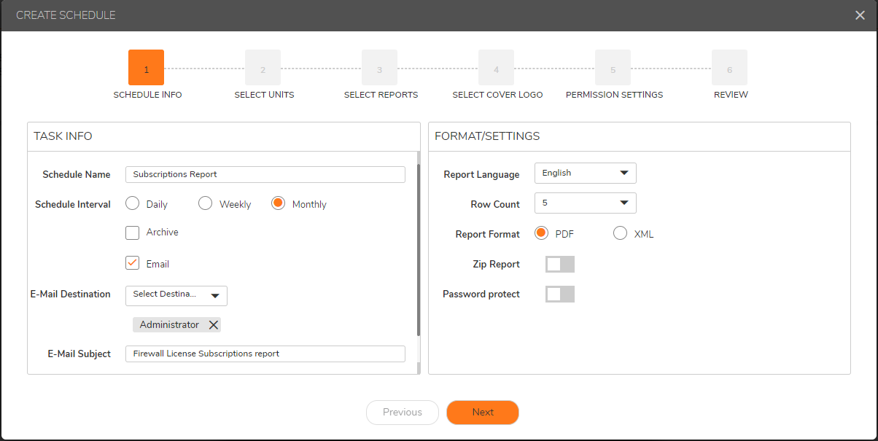Go to step 2 Select Units

263,68
